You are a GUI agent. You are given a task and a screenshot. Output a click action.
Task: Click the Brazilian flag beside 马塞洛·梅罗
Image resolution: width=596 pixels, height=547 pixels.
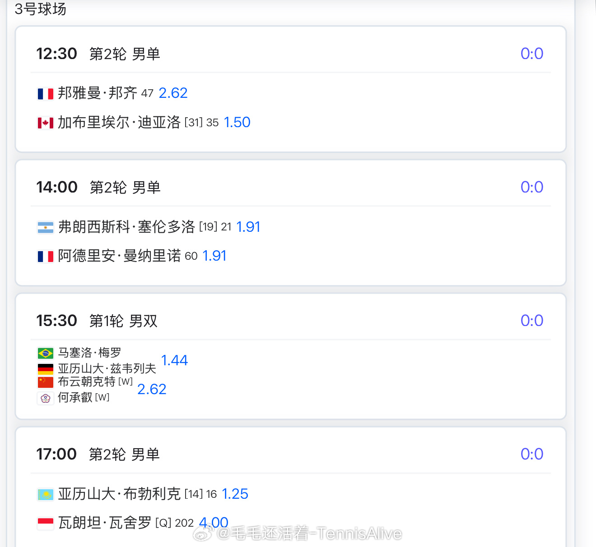(46, 353)
